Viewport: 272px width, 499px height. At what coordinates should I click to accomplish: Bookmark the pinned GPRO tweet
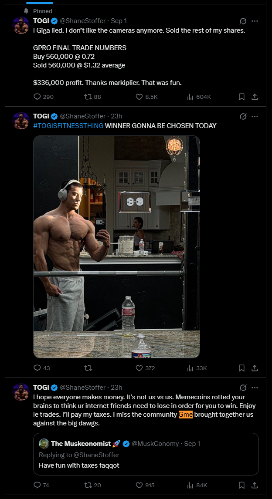pos(241,97)
